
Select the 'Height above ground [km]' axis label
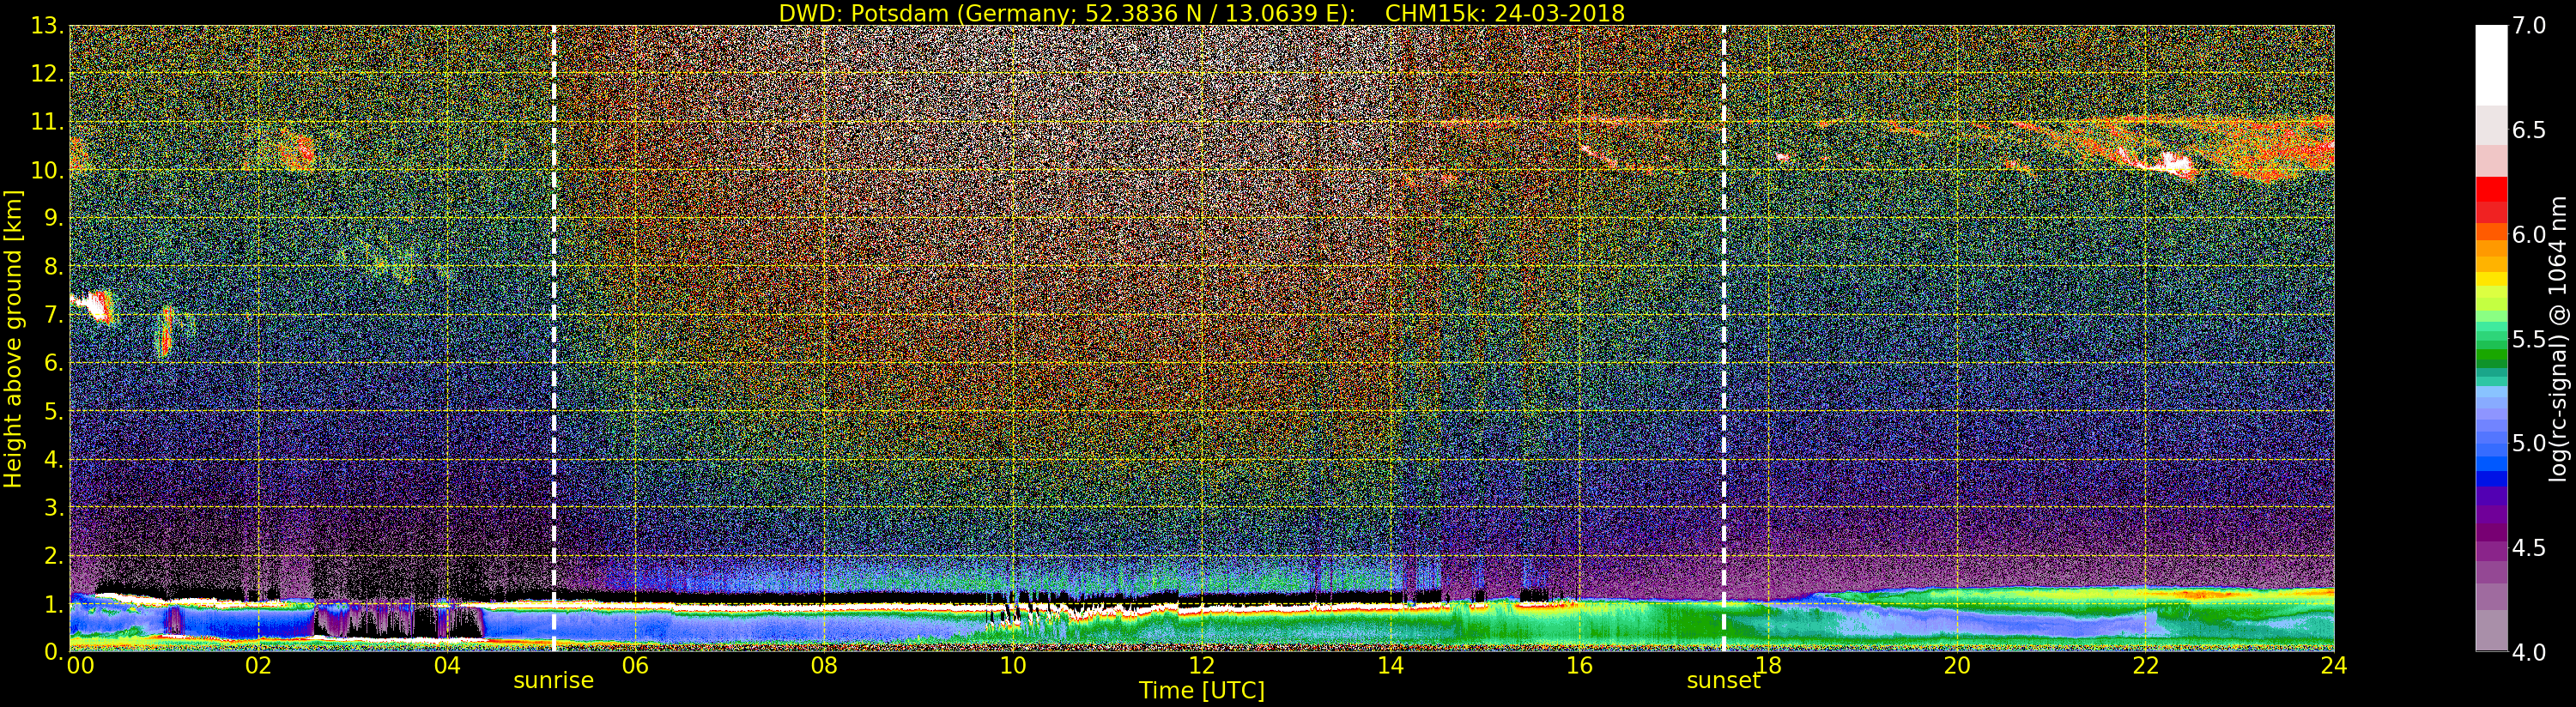pyautogui.click(x=13, y=338)
